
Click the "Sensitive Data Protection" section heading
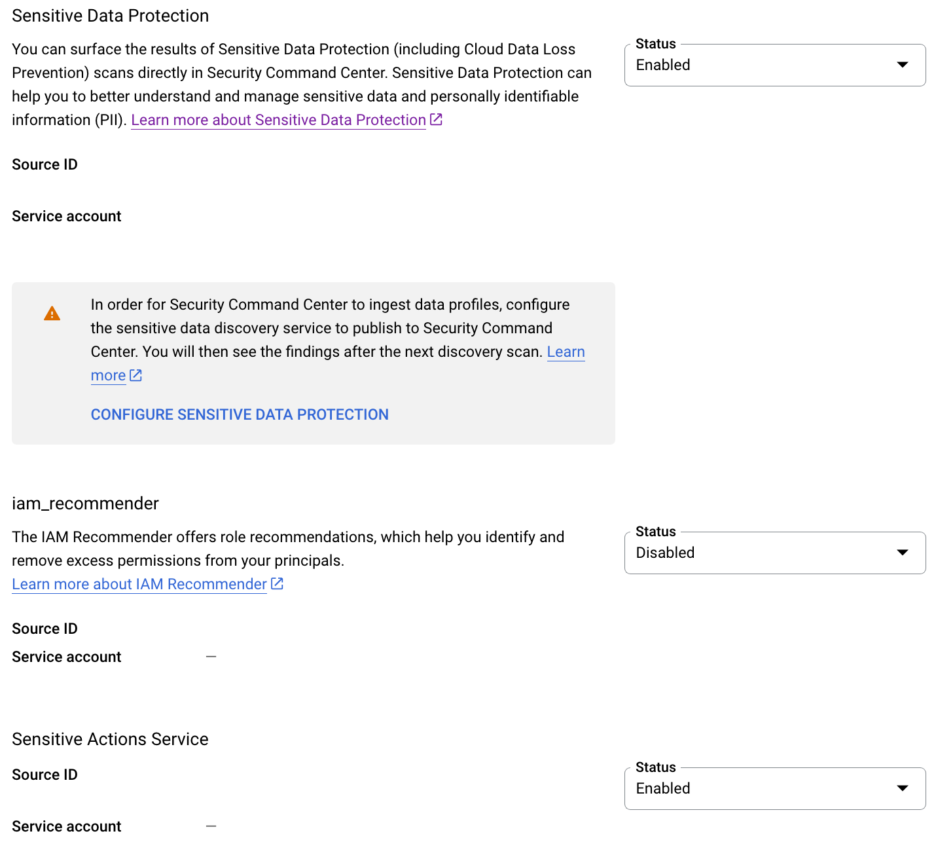110,16
